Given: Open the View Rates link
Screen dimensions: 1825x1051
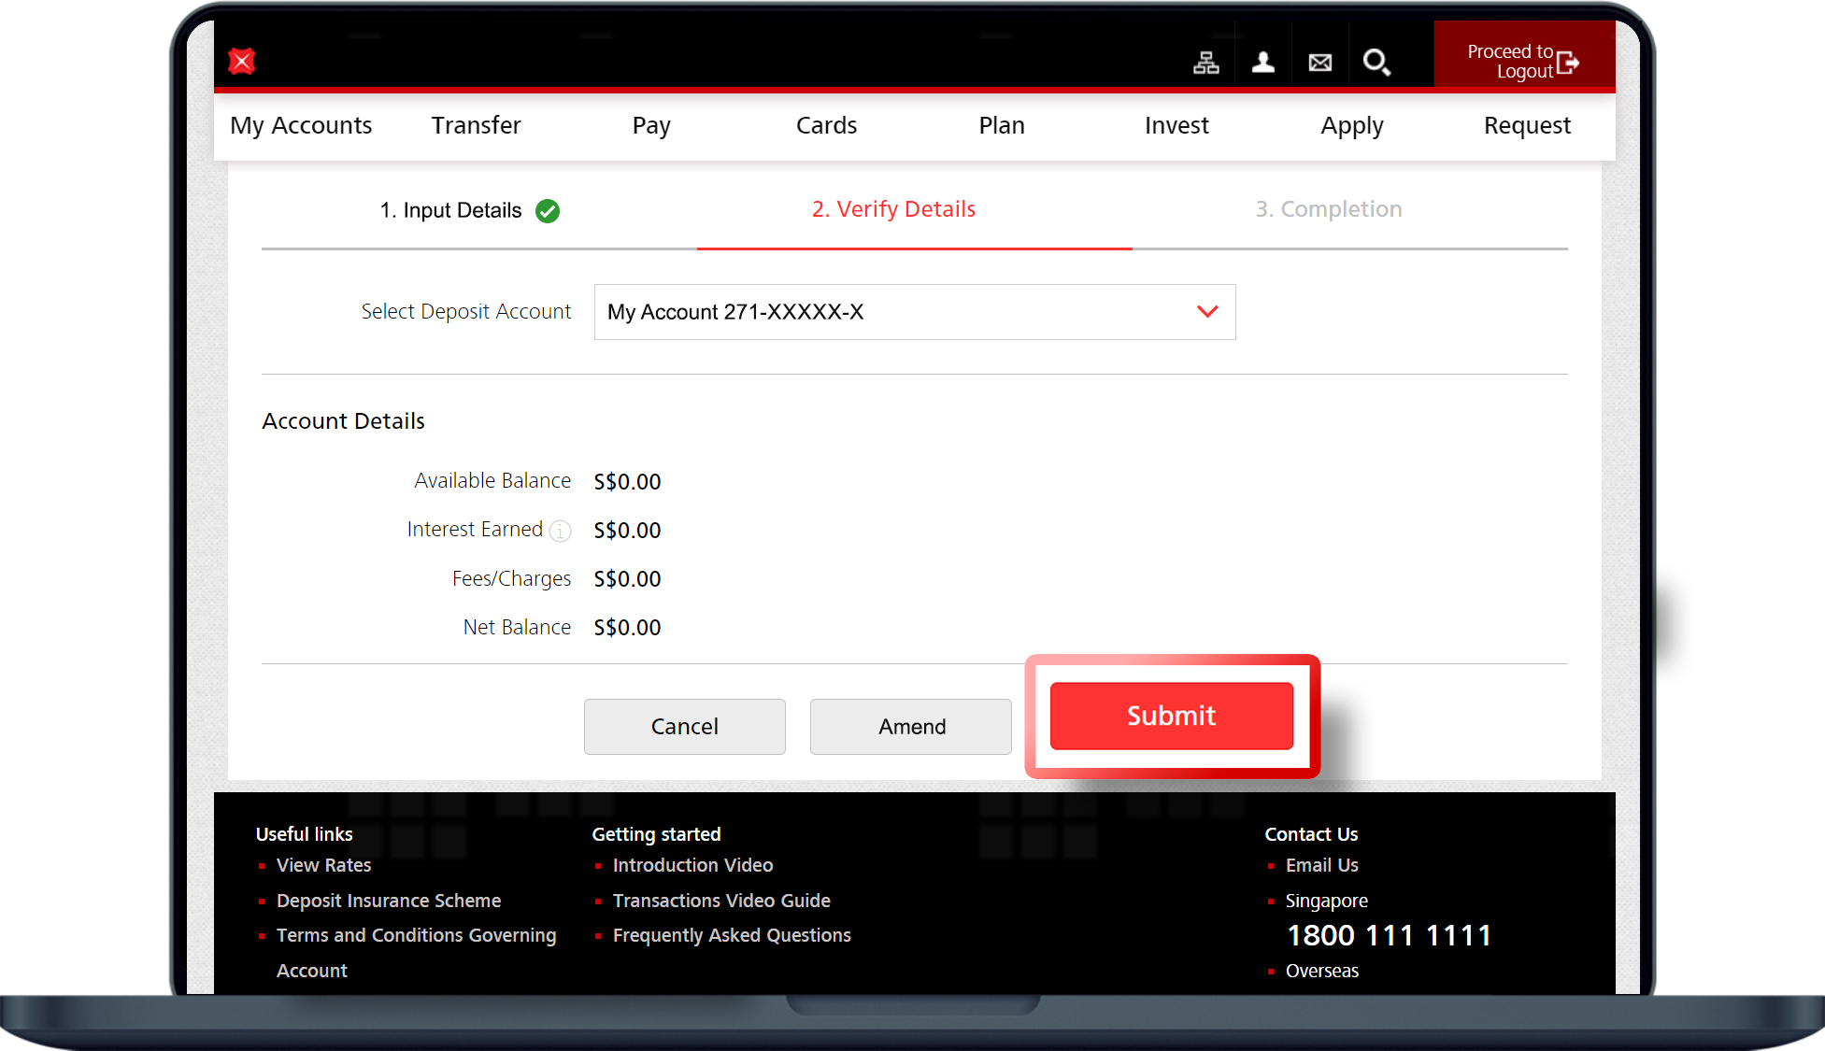Looking at the screenshot, I should 323,865.
